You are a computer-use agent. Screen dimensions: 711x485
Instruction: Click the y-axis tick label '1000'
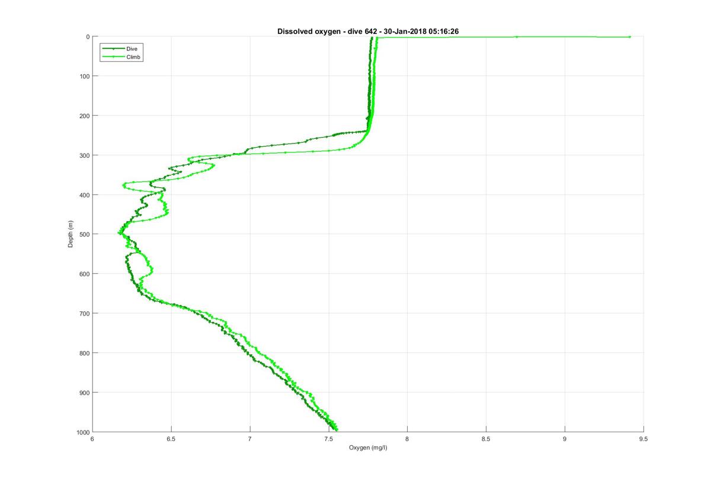point(84,432)
